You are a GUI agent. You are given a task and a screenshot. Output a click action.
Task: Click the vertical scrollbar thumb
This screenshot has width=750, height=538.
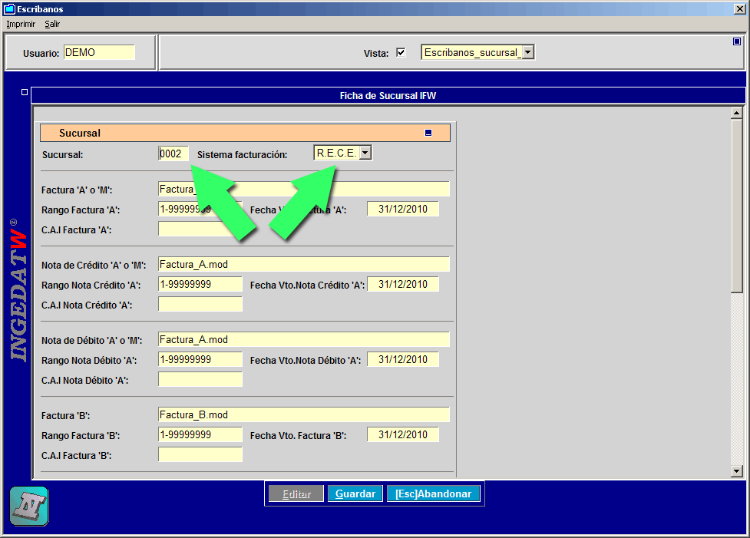737,206
